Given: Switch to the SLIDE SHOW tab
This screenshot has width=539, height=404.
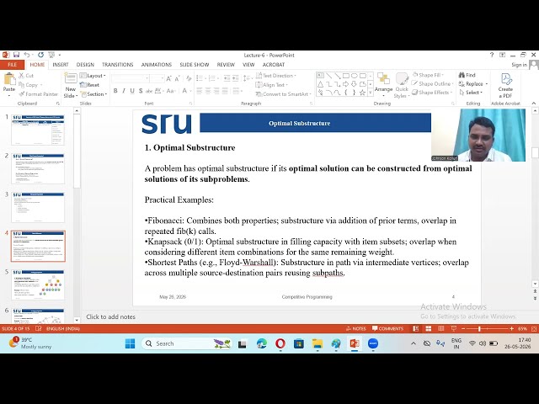Looking at the screenshot, I should [x=195, y=65].
